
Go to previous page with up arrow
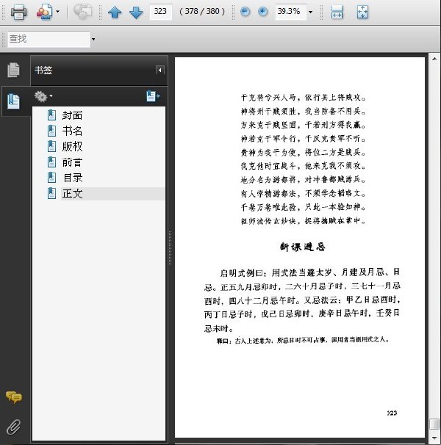point(115,12)
